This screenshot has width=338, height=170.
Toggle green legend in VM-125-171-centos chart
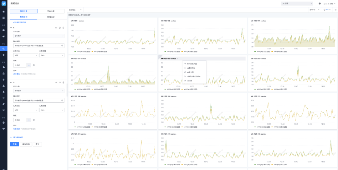click(x=263, y=52)
